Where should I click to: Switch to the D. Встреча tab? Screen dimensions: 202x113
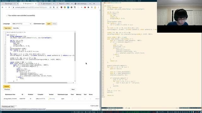[28, 4]
